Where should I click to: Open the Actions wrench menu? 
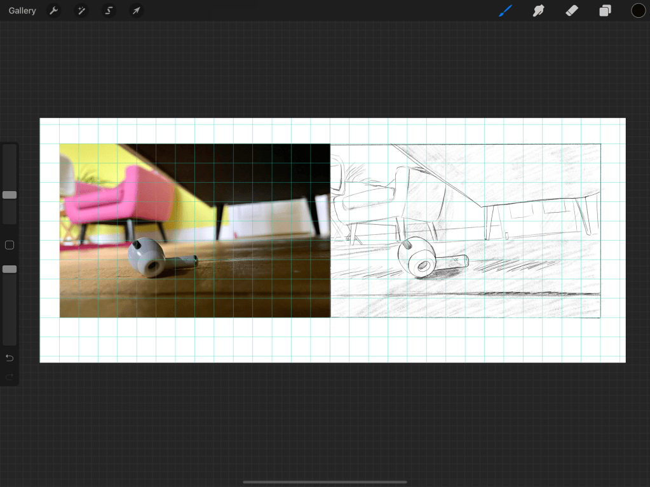[x=54, y=11]
